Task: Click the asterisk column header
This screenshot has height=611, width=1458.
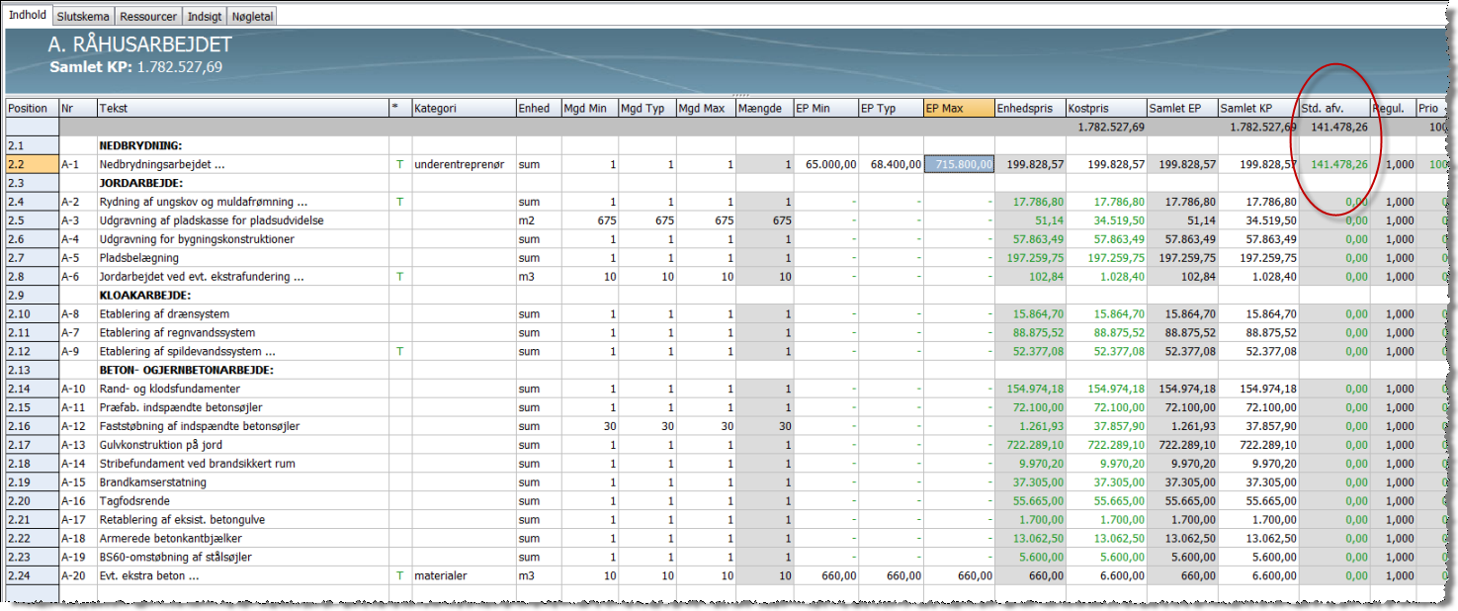Action: pos(400,108)
